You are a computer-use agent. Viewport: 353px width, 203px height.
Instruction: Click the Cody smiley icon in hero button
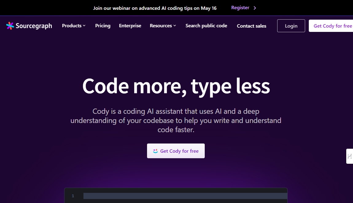click(155, 151)
